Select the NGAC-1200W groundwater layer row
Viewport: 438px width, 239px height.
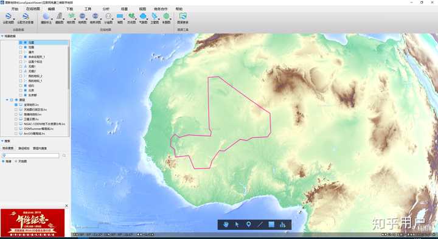coord(44,124)
